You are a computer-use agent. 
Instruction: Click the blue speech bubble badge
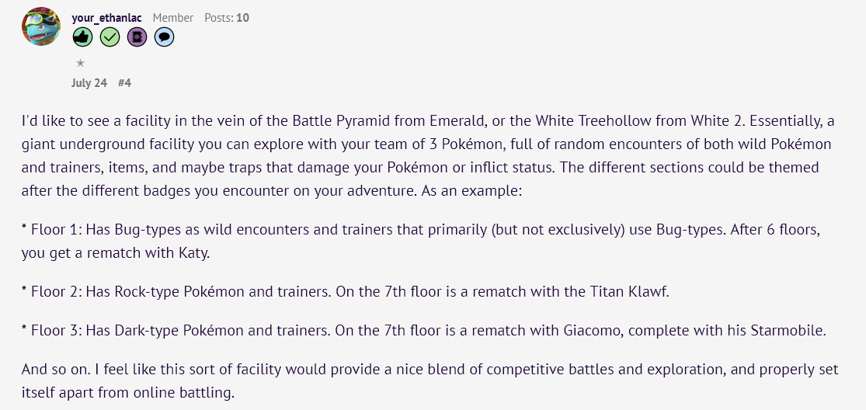click(164, 37)
